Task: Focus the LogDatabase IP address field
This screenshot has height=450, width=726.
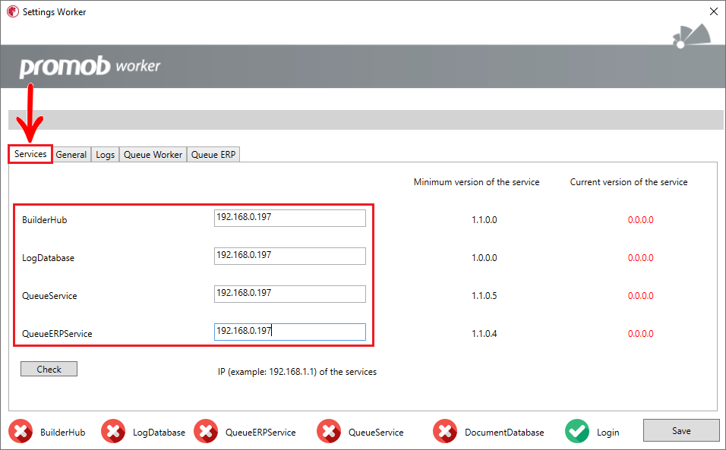Action: point(290,256)
